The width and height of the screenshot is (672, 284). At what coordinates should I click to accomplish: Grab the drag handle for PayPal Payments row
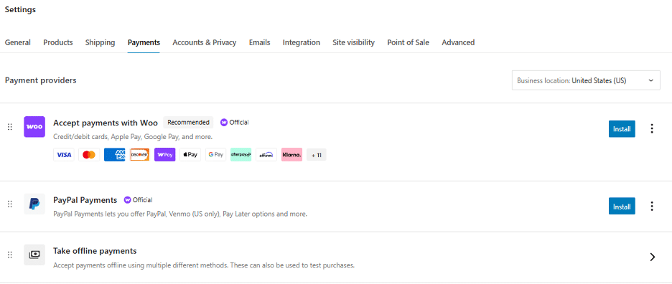pyautogui.click(x=10, y=204)
